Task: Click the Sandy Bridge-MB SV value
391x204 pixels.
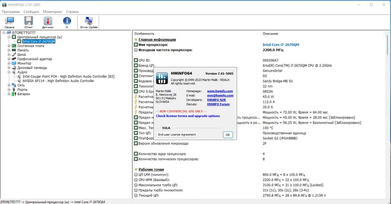Action: [278, 81]
